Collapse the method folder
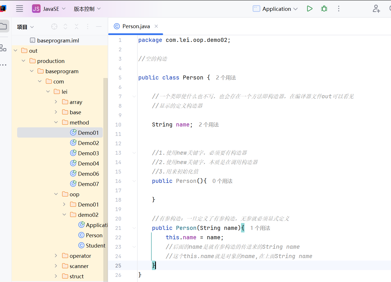The image size is (391, 282). click(56, 122)
